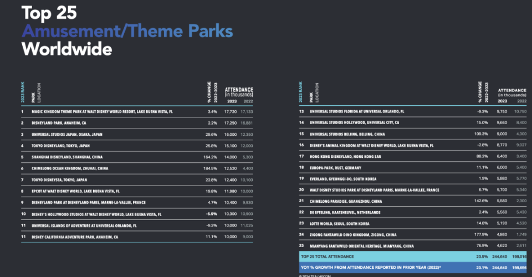Click 17,720 attendance value for Magic Kingdom
The width and height of the screenshot is (532, 277).
(x=231, y=111)
